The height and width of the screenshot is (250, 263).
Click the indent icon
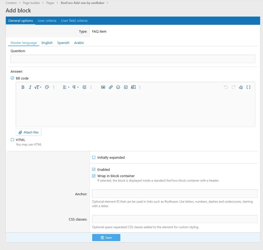84,87
